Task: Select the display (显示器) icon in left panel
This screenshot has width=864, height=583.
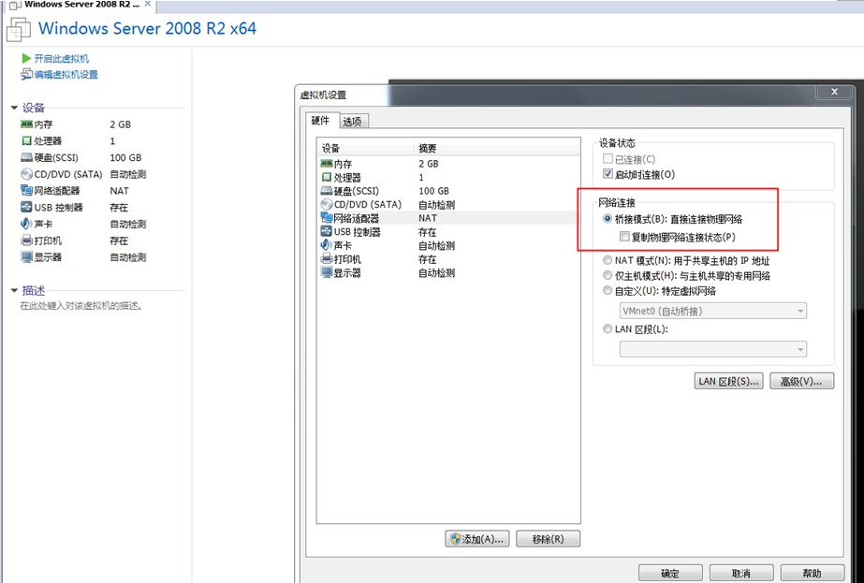Action: [x=26, y=256]
